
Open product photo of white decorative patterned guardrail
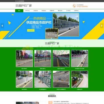pos(61,79)
